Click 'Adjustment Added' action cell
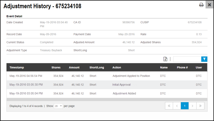 click(124, 93)
